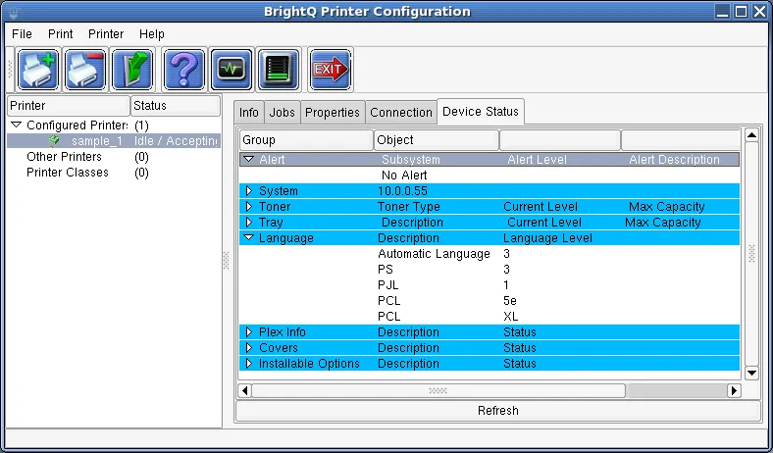Select the Device Status tab
The image size is (773, 453).
[x=481, y=112]
